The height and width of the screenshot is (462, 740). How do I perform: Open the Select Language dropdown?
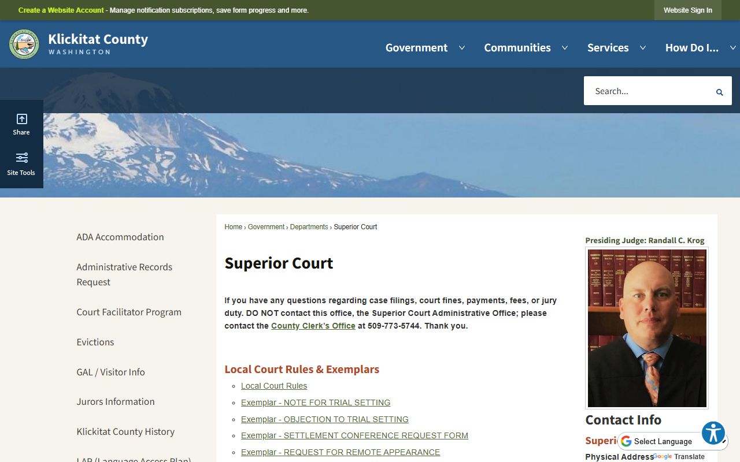[674, 441]
